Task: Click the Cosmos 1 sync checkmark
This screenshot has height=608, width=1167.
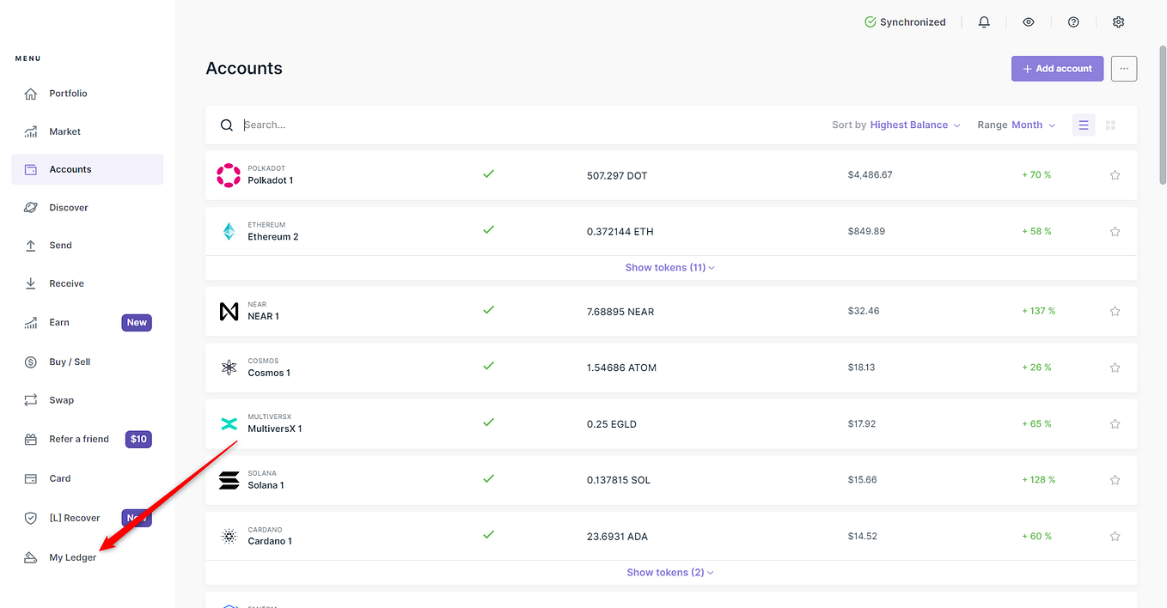Action: point(488,366)
